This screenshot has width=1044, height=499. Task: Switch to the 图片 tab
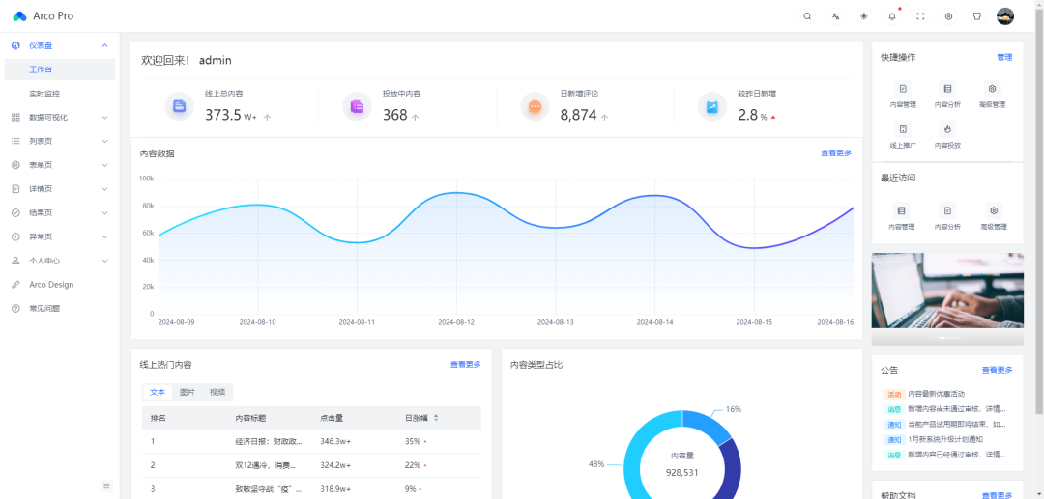pyautogui.click(x=188, y=392)
